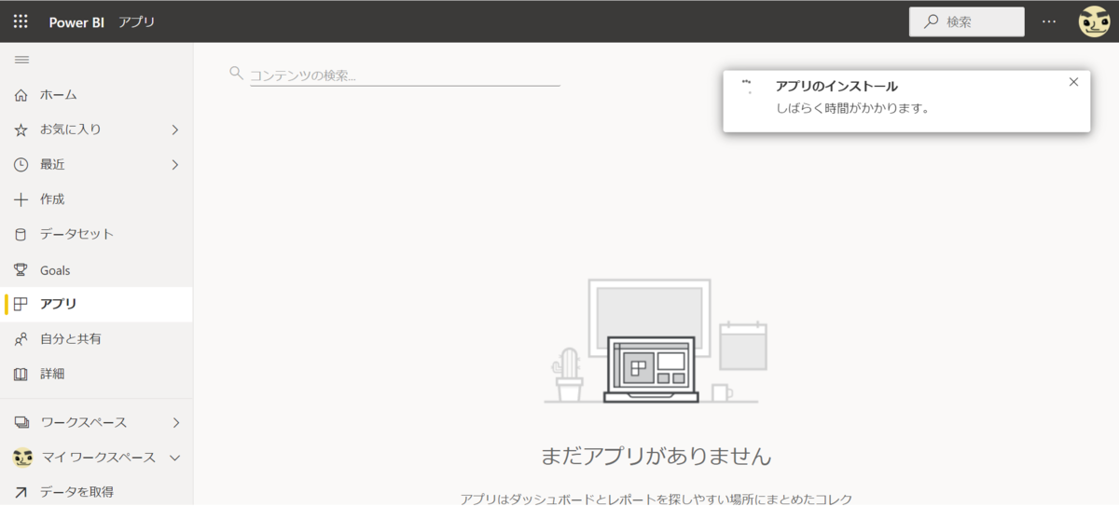1119x506 pixels.
Task: Click magnifier icon in the header search box
Action: click(x=931, y=21)
